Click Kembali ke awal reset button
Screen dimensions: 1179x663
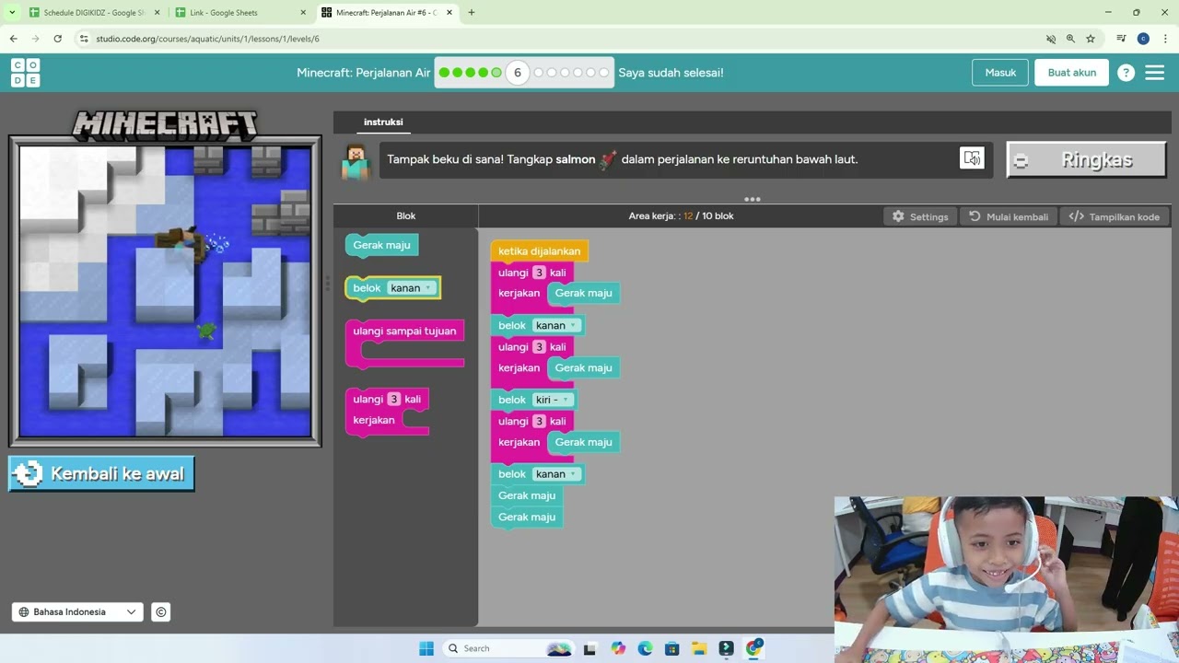click(x=101, y=473)
